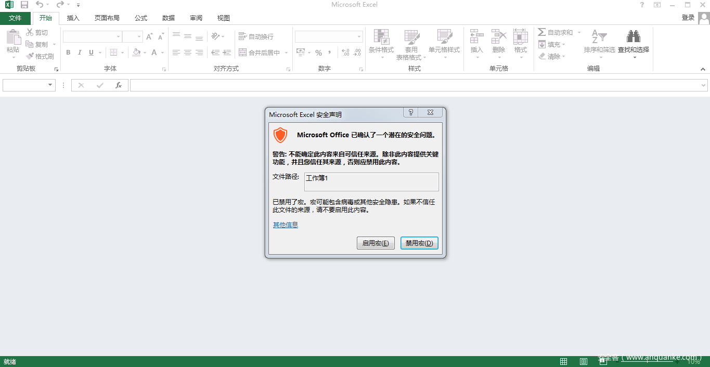Click 自动求和 (AutoSum)
This screenshot has width=710, height=367.
point(555,33)
